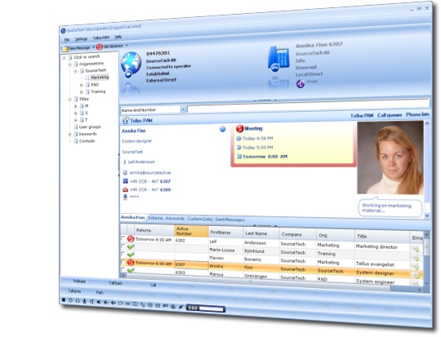Click the purple Away status icon

[x=301, y=83]
